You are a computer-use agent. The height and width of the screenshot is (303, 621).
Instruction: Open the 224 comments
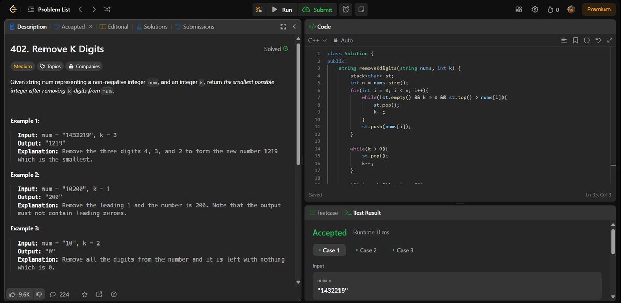[x=60, y=294]
